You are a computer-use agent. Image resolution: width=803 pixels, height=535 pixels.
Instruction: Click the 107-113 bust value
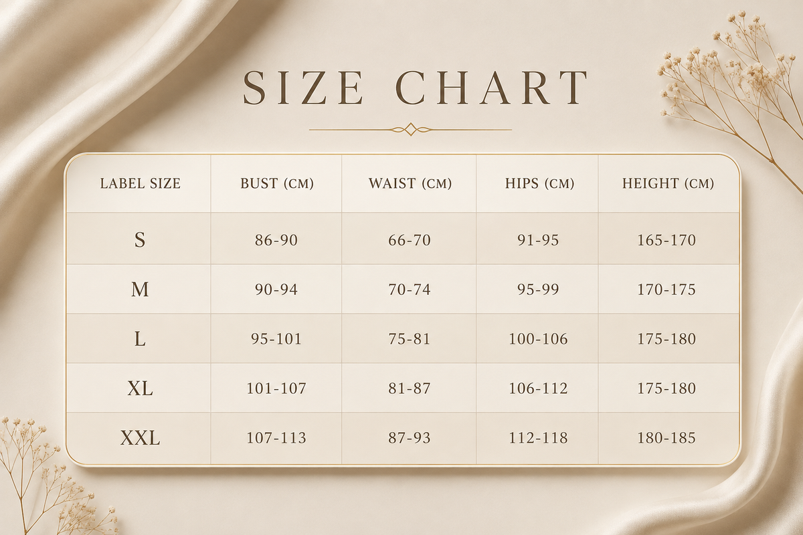pos(276,438)
